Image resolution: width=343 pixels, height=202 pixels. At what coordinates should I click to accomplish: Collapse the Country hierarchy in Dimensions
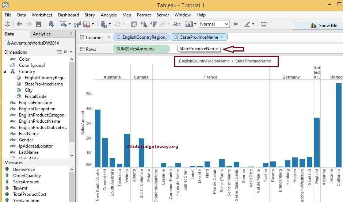[5, 72]
